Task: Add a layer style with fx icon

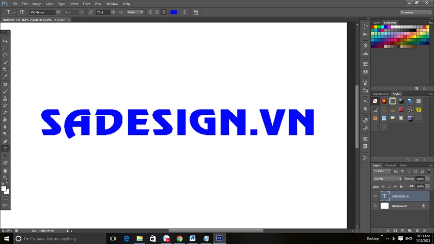Action: [x=388, y=231]
